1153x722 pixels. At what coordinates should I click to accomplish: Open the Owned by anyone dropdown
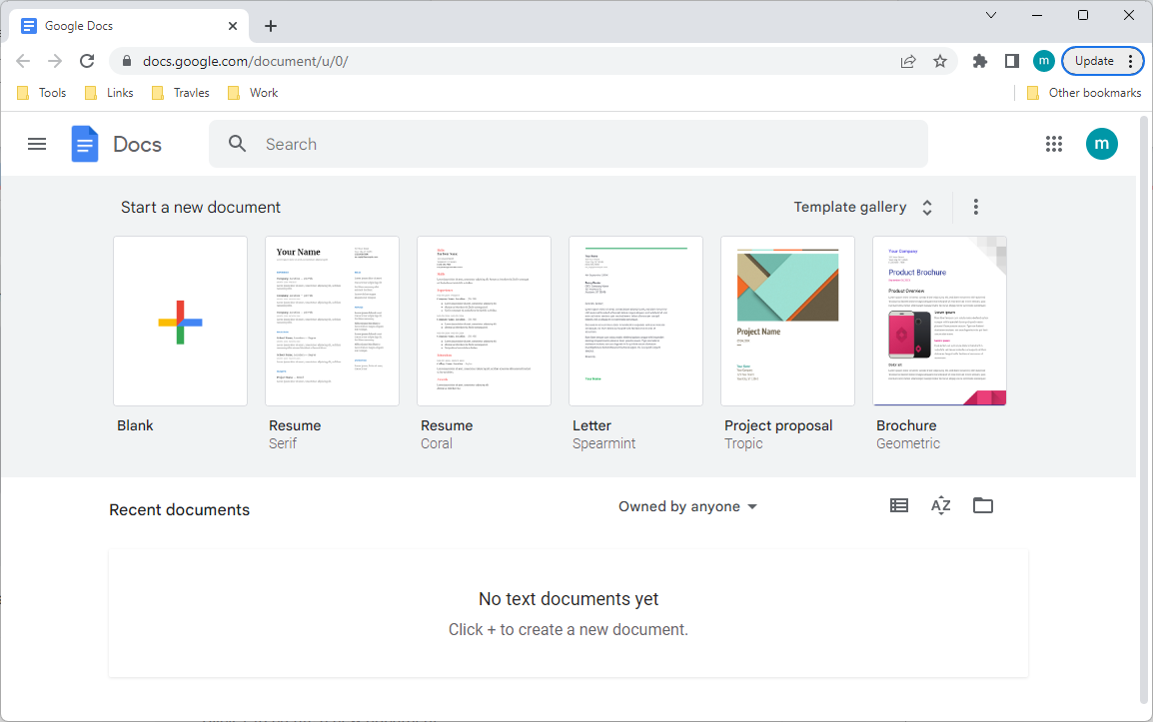(687, 506)
